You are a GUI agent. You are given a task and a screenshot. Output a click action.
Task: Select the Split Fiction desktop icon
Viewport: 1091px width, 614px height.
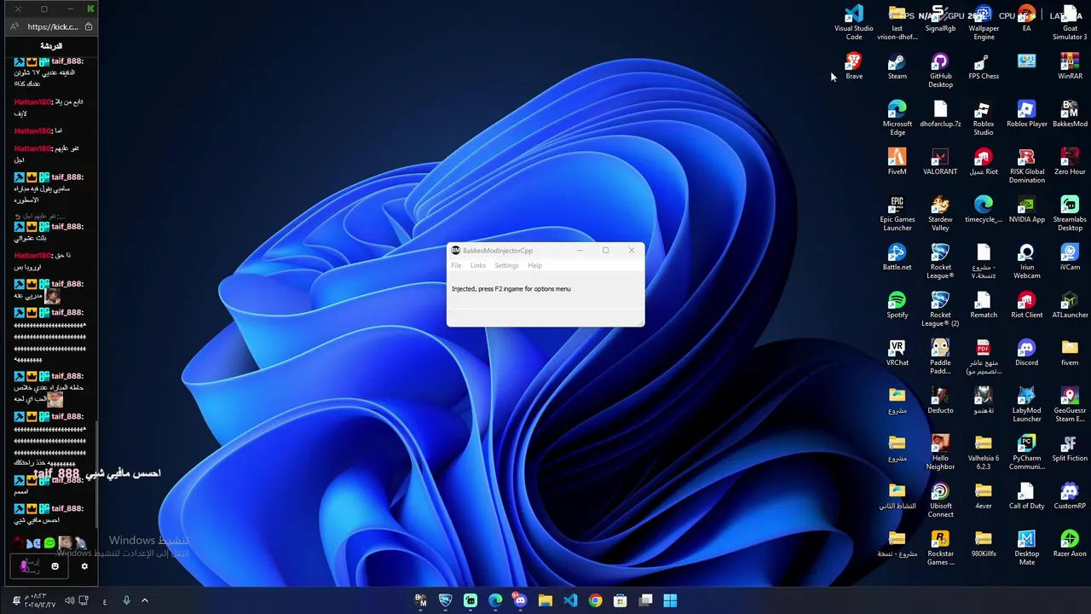point(1070,448)
